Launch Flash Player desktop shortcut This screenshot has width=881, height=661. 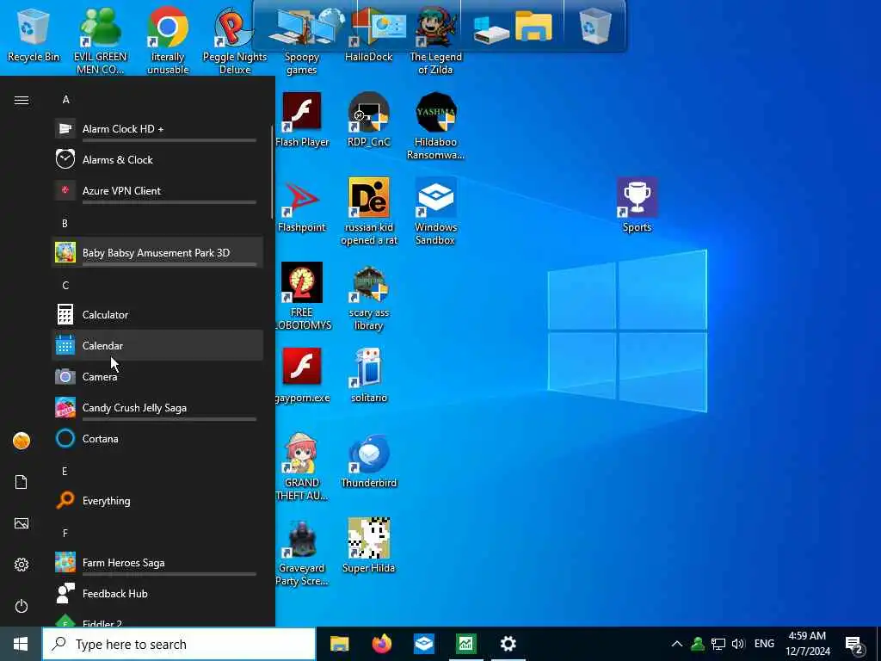302,120
